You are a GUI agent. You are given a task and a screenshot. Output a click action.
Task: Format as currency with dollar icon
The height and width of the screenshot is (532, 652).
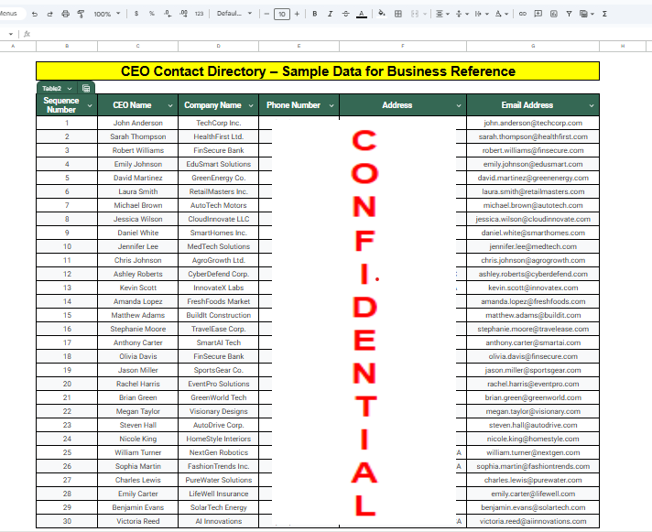pos(136,14)
